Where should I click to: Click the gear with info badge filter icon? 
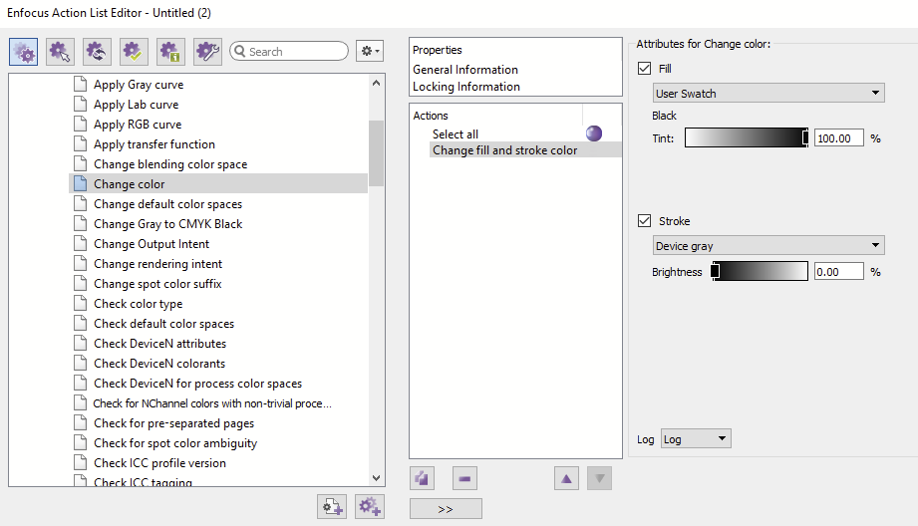pos(170,52)
